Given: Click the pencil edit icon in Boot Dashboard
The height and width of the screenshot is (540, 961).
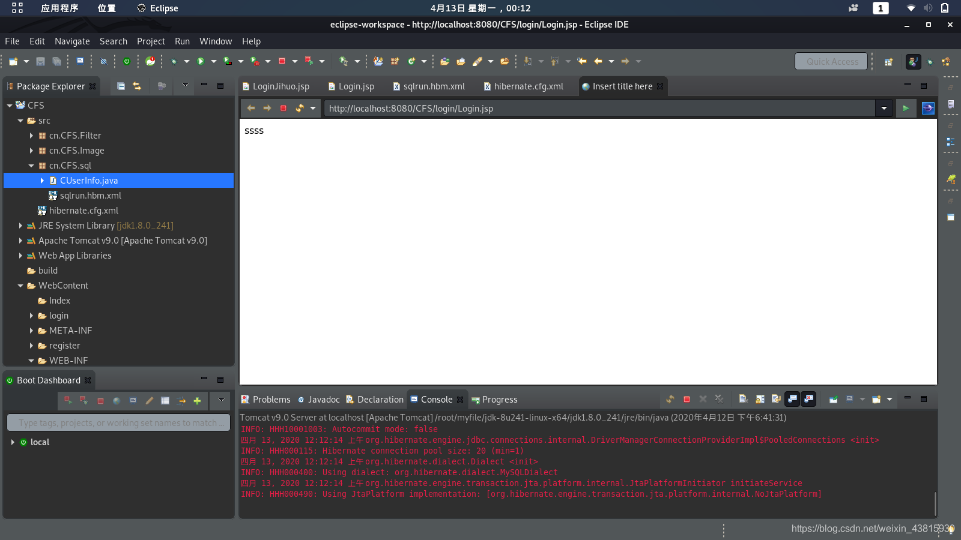Looking at the screenshot, I should [x=150, y=401].
